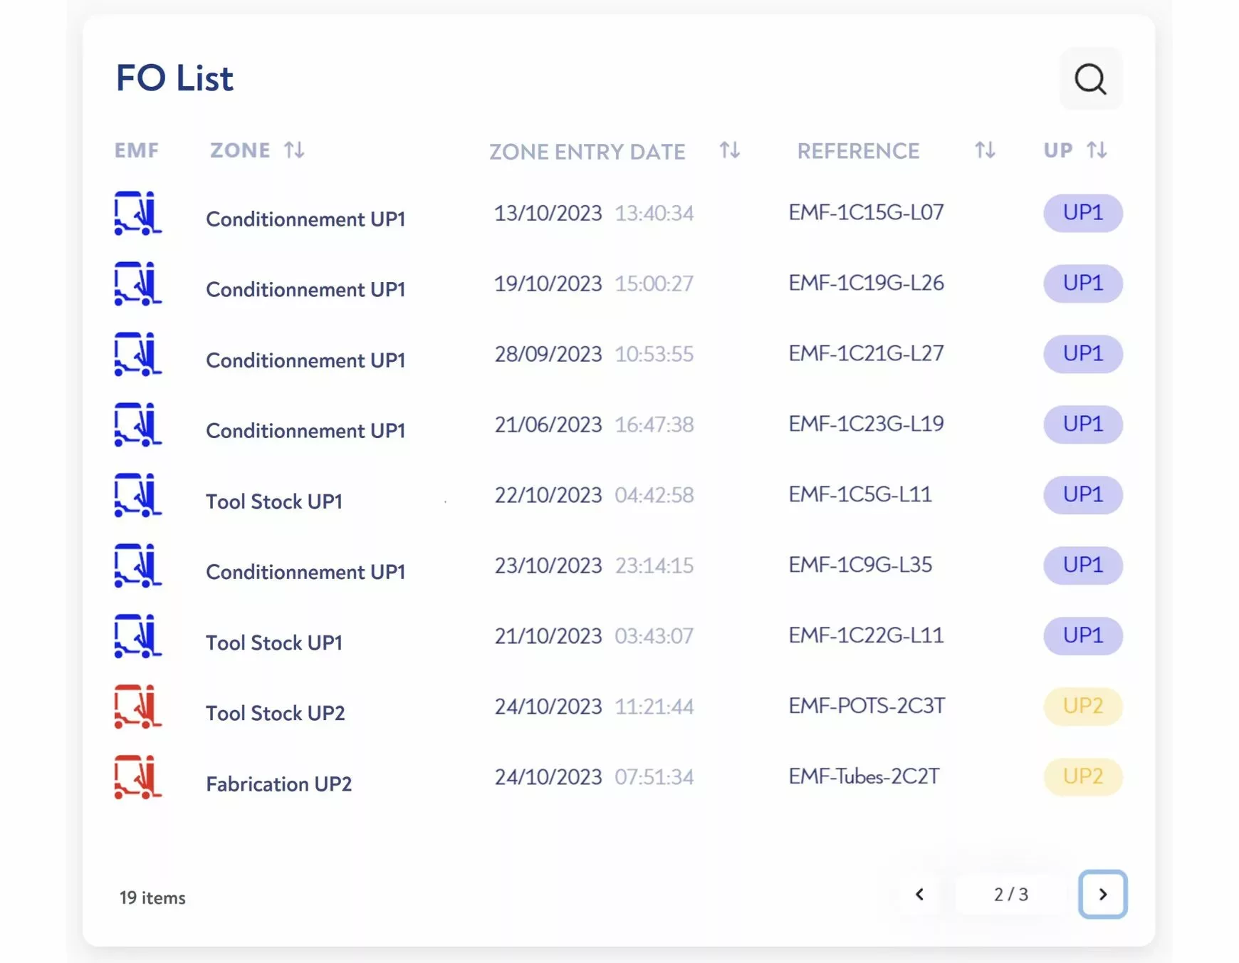Select the EMF-Tubes-2C2T reference

[x=864, y=776]
